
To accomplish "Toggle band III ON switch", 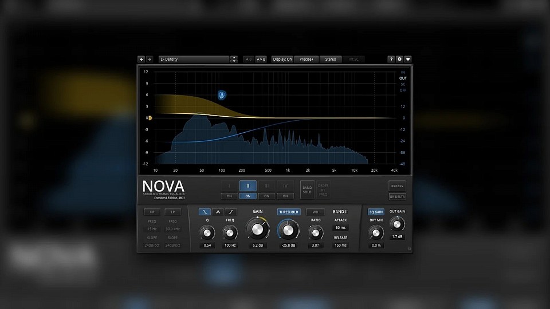I will [x=266, y=196].
